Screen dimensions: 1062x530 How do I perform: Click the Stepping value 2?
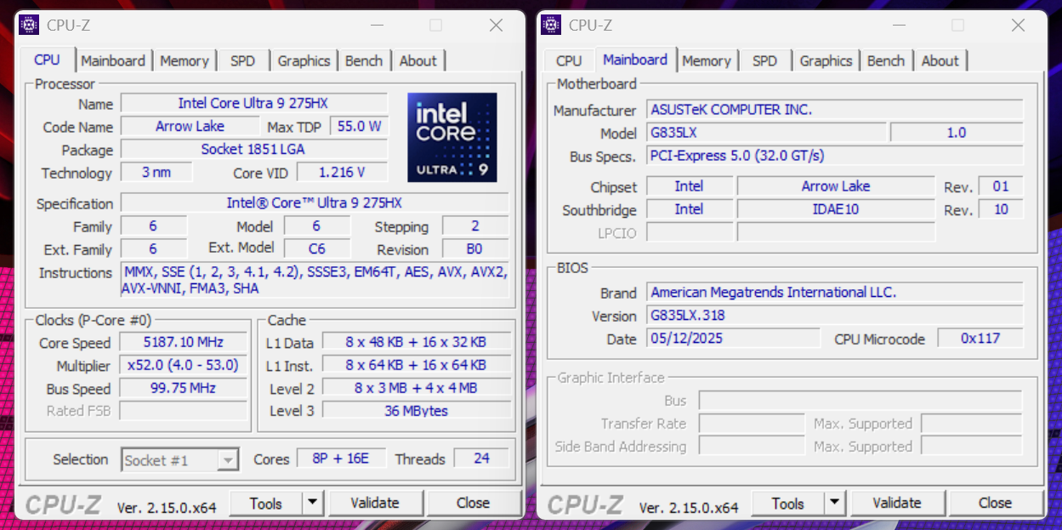pyautogui.click(x=474, y=225)
